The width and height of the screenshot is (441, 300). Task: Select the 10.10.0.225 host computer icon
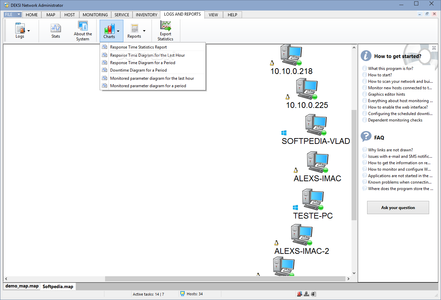pyautogui.click(x=307, y=89)
